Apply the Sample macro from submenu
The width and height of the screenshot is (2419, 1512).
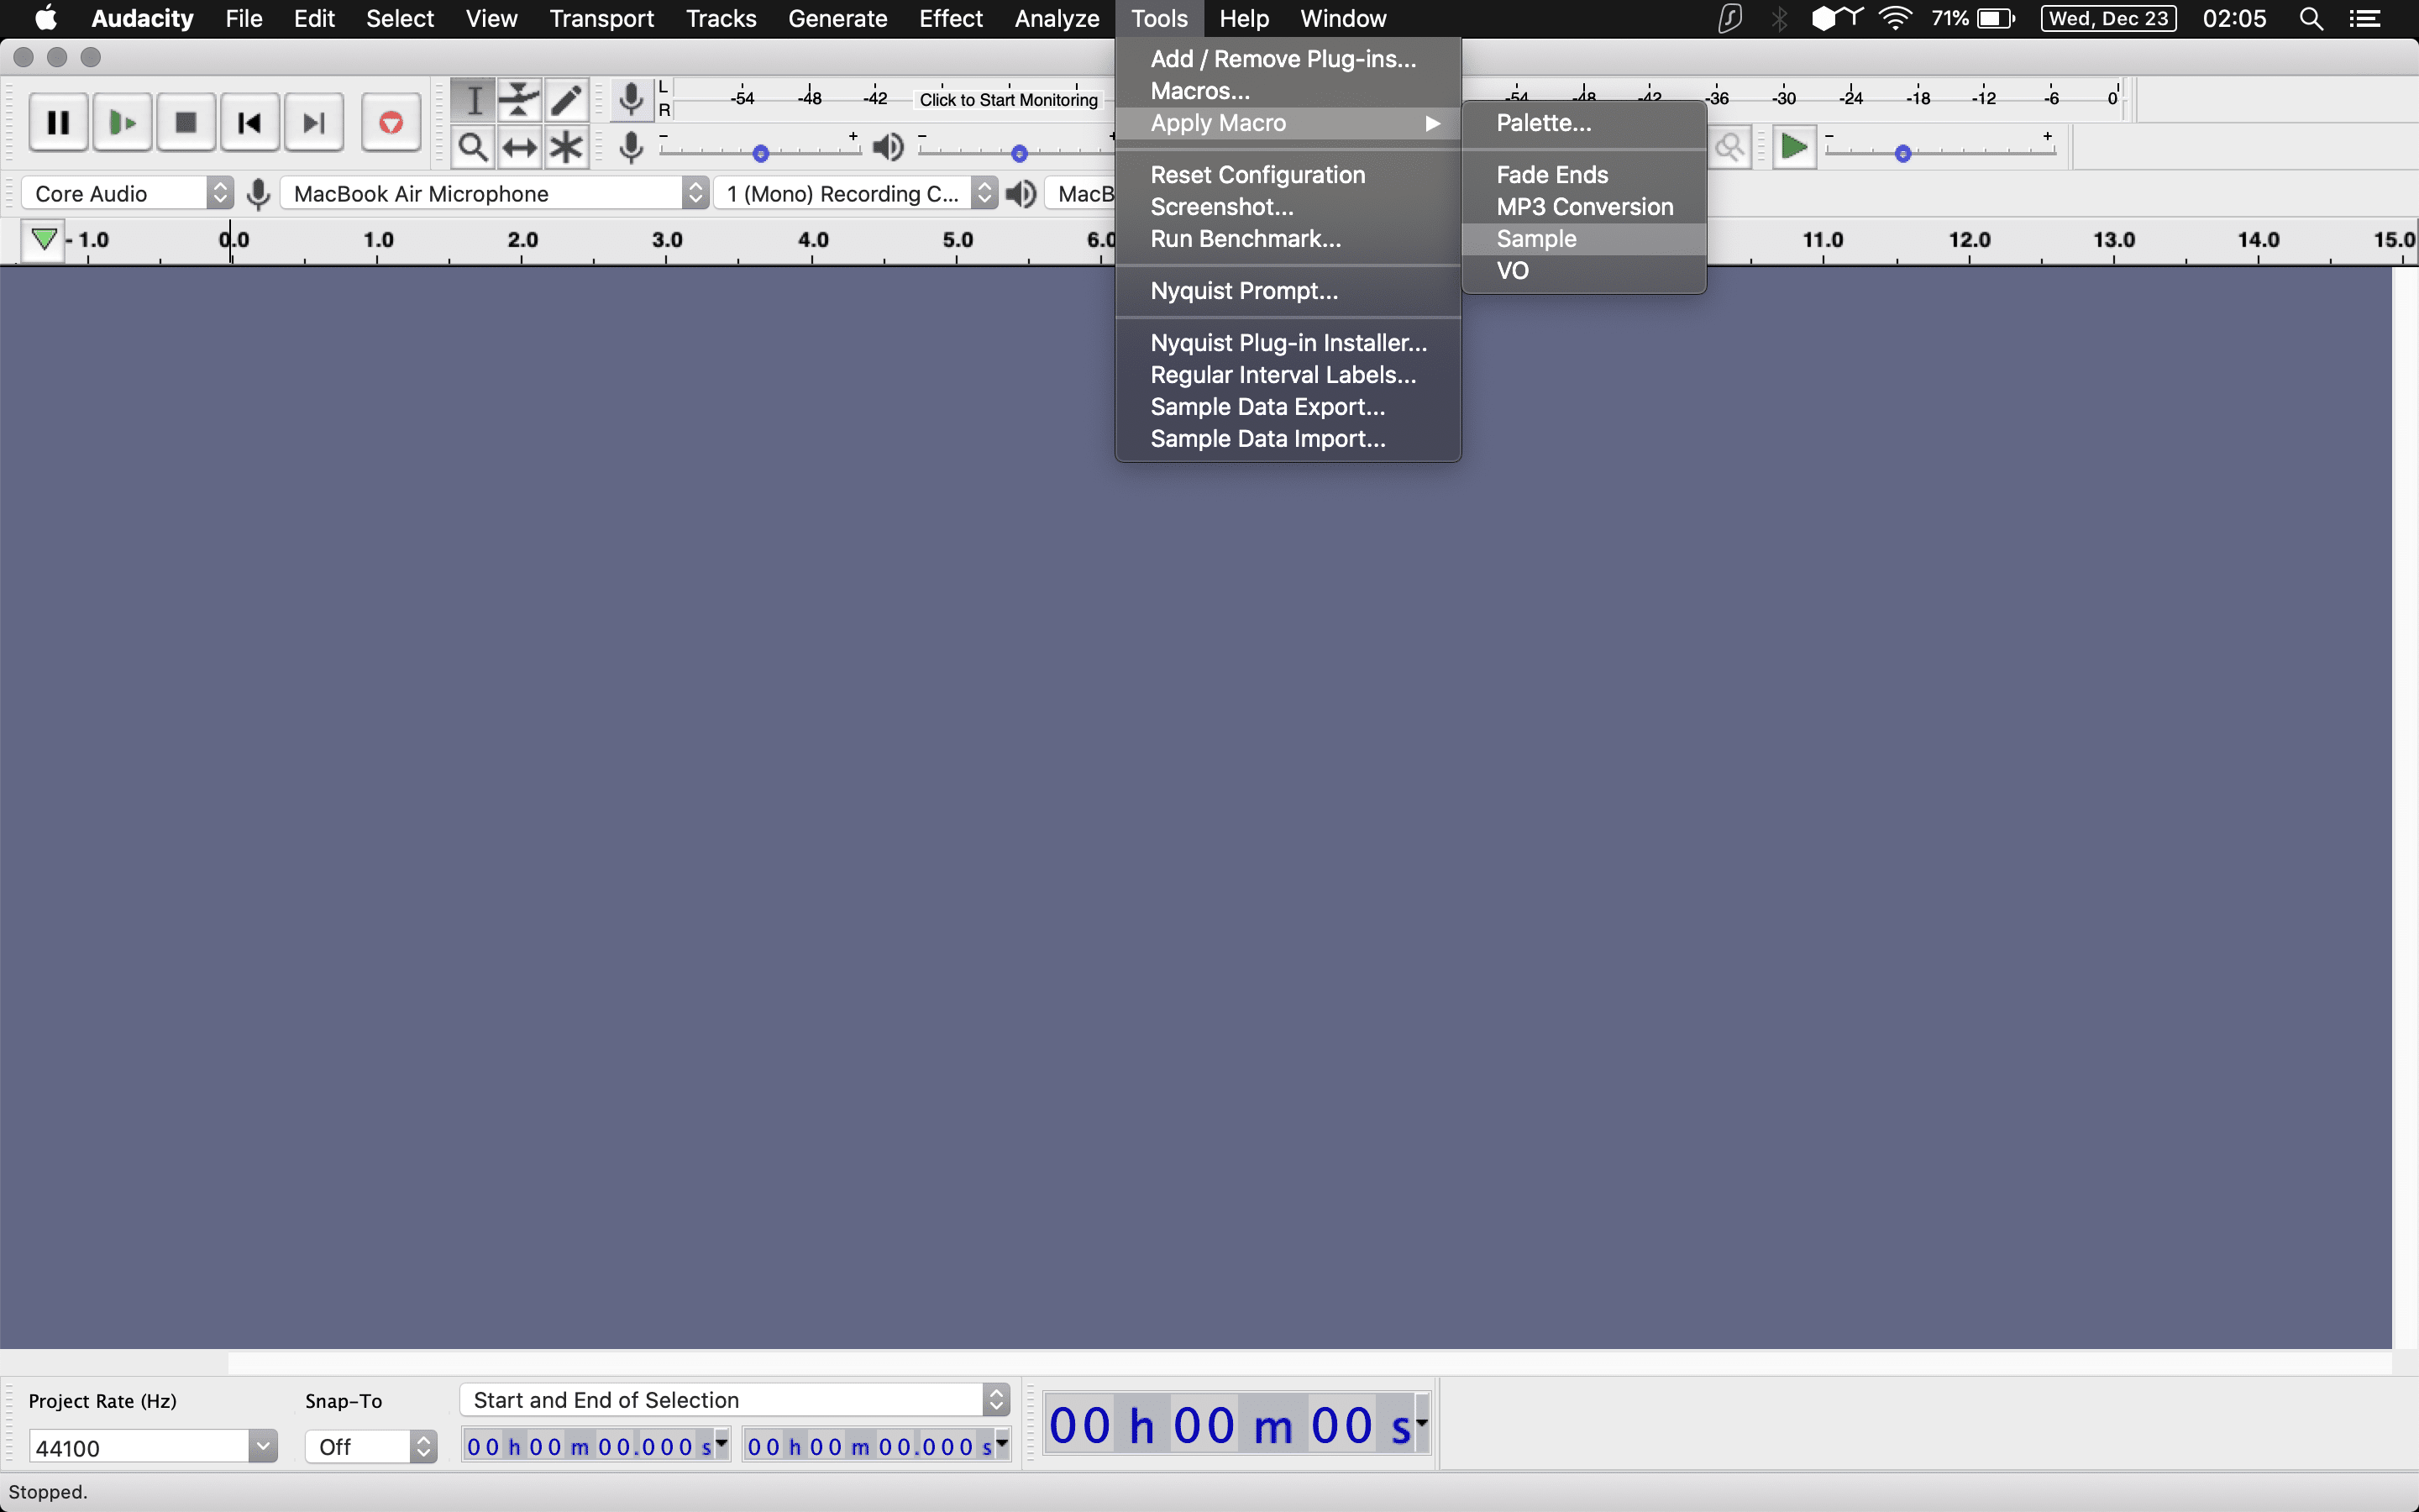point(1536,239)
